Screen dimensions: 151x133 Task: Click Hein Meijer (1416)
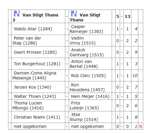90,96
